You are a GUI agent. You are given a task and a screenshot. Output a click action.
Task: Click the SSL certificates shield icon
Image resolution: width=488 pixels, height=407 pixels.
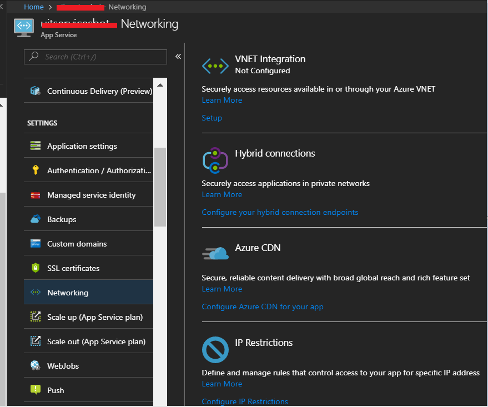tap(36, 268)
